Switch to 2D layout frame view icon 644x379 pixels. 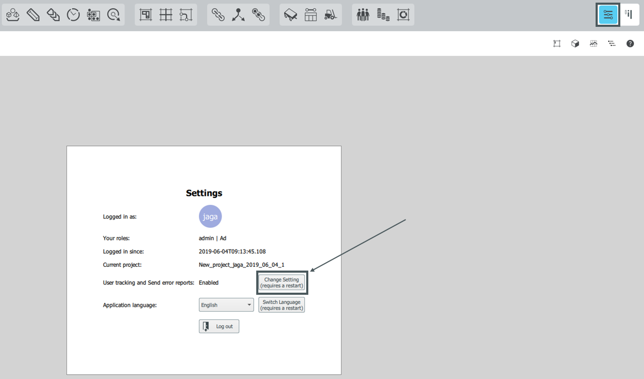pyautogui.click(x=557, y=44)
